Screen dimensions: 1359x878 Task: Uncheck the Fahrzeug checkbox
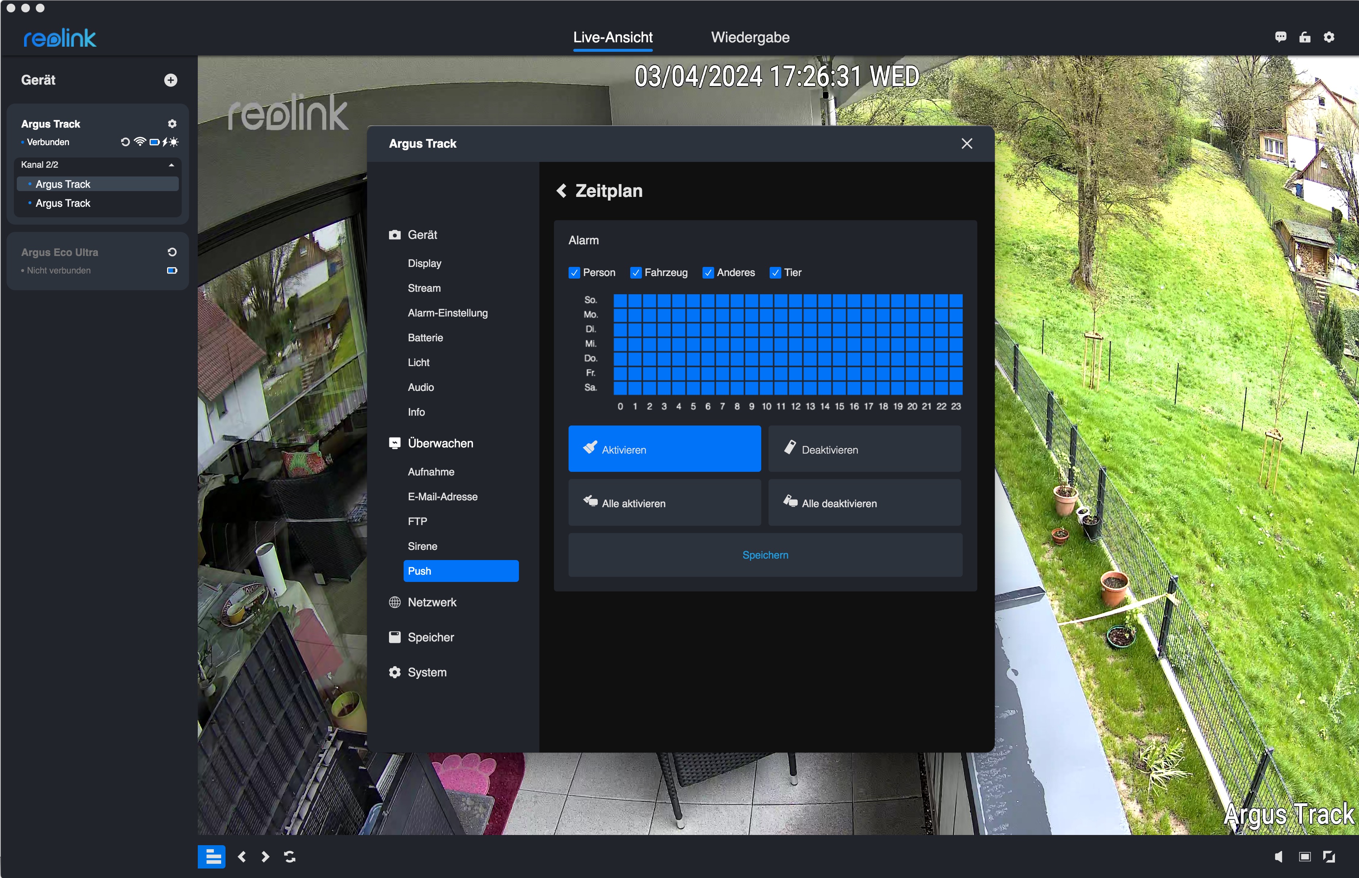636,272
